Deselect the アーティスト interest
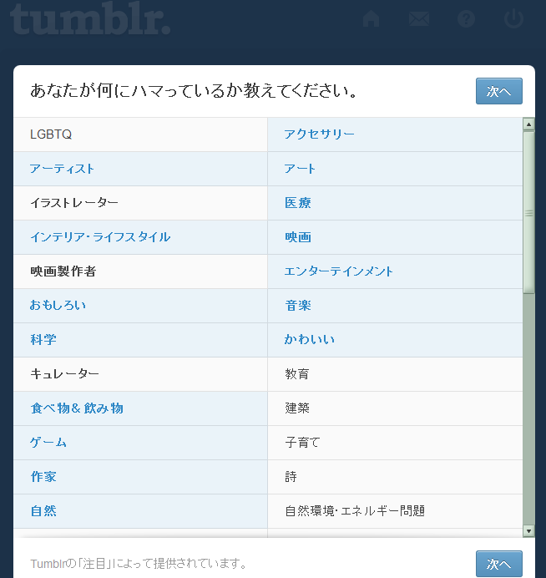Viewport: 546px width, 578px height. tap(140, 169)
